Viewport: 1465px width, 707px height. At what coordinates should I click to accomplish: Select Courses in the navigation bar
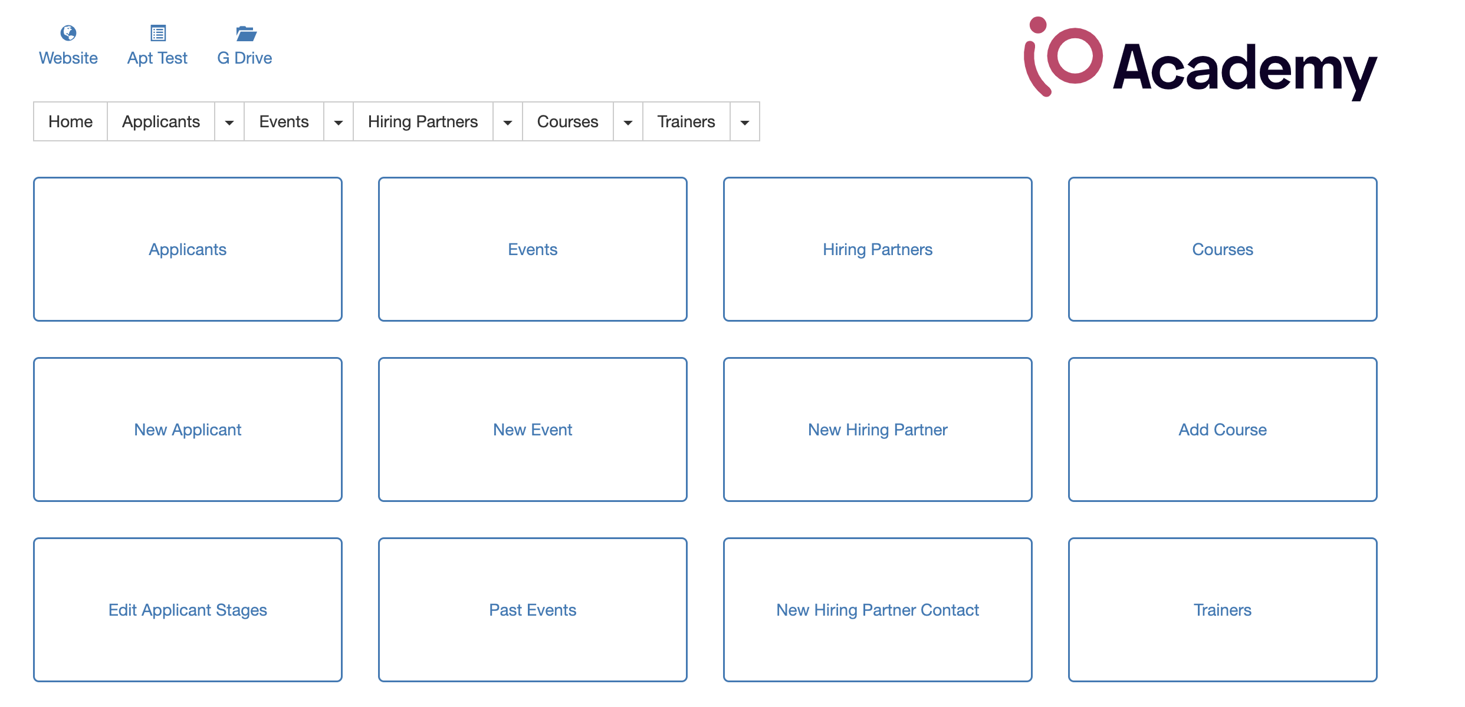(x=568, y=121)
